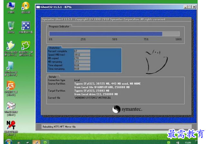Launch the orange DiskGenius partition tool shortcut

[11, 89]
